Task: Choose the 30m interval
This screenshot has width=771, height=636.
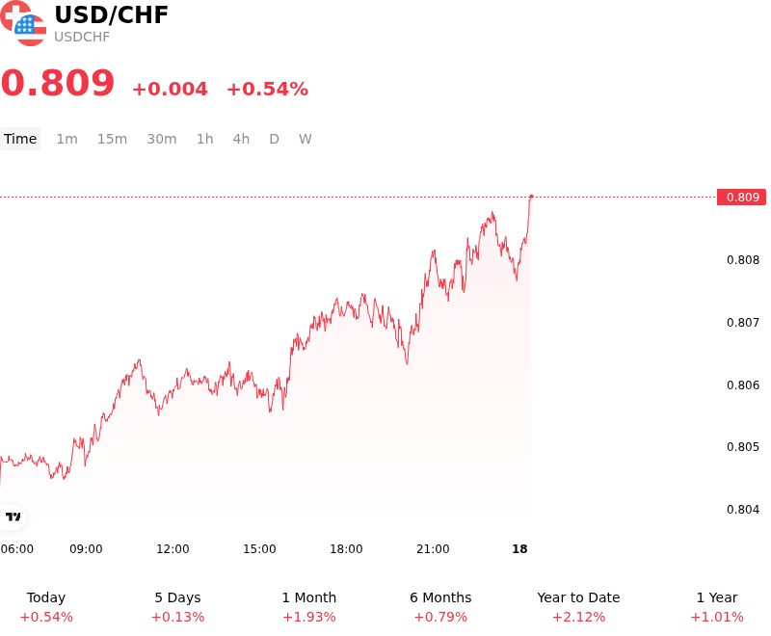Action: (162, 139)
